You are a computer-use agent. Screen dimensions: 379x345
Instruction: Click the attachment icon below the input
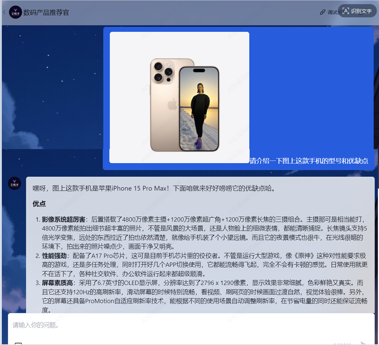click(x=18, y=343)
